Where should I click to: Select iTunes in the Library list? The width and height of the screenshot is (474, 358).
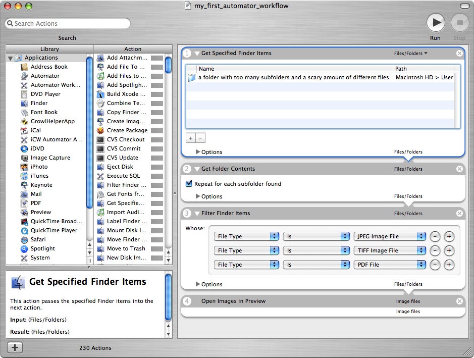click(39, 175)
